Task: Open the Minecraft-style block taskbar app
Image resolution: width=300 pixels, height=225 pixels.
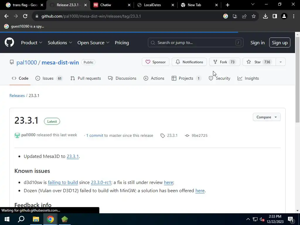Action: click(x=65, y=219)
